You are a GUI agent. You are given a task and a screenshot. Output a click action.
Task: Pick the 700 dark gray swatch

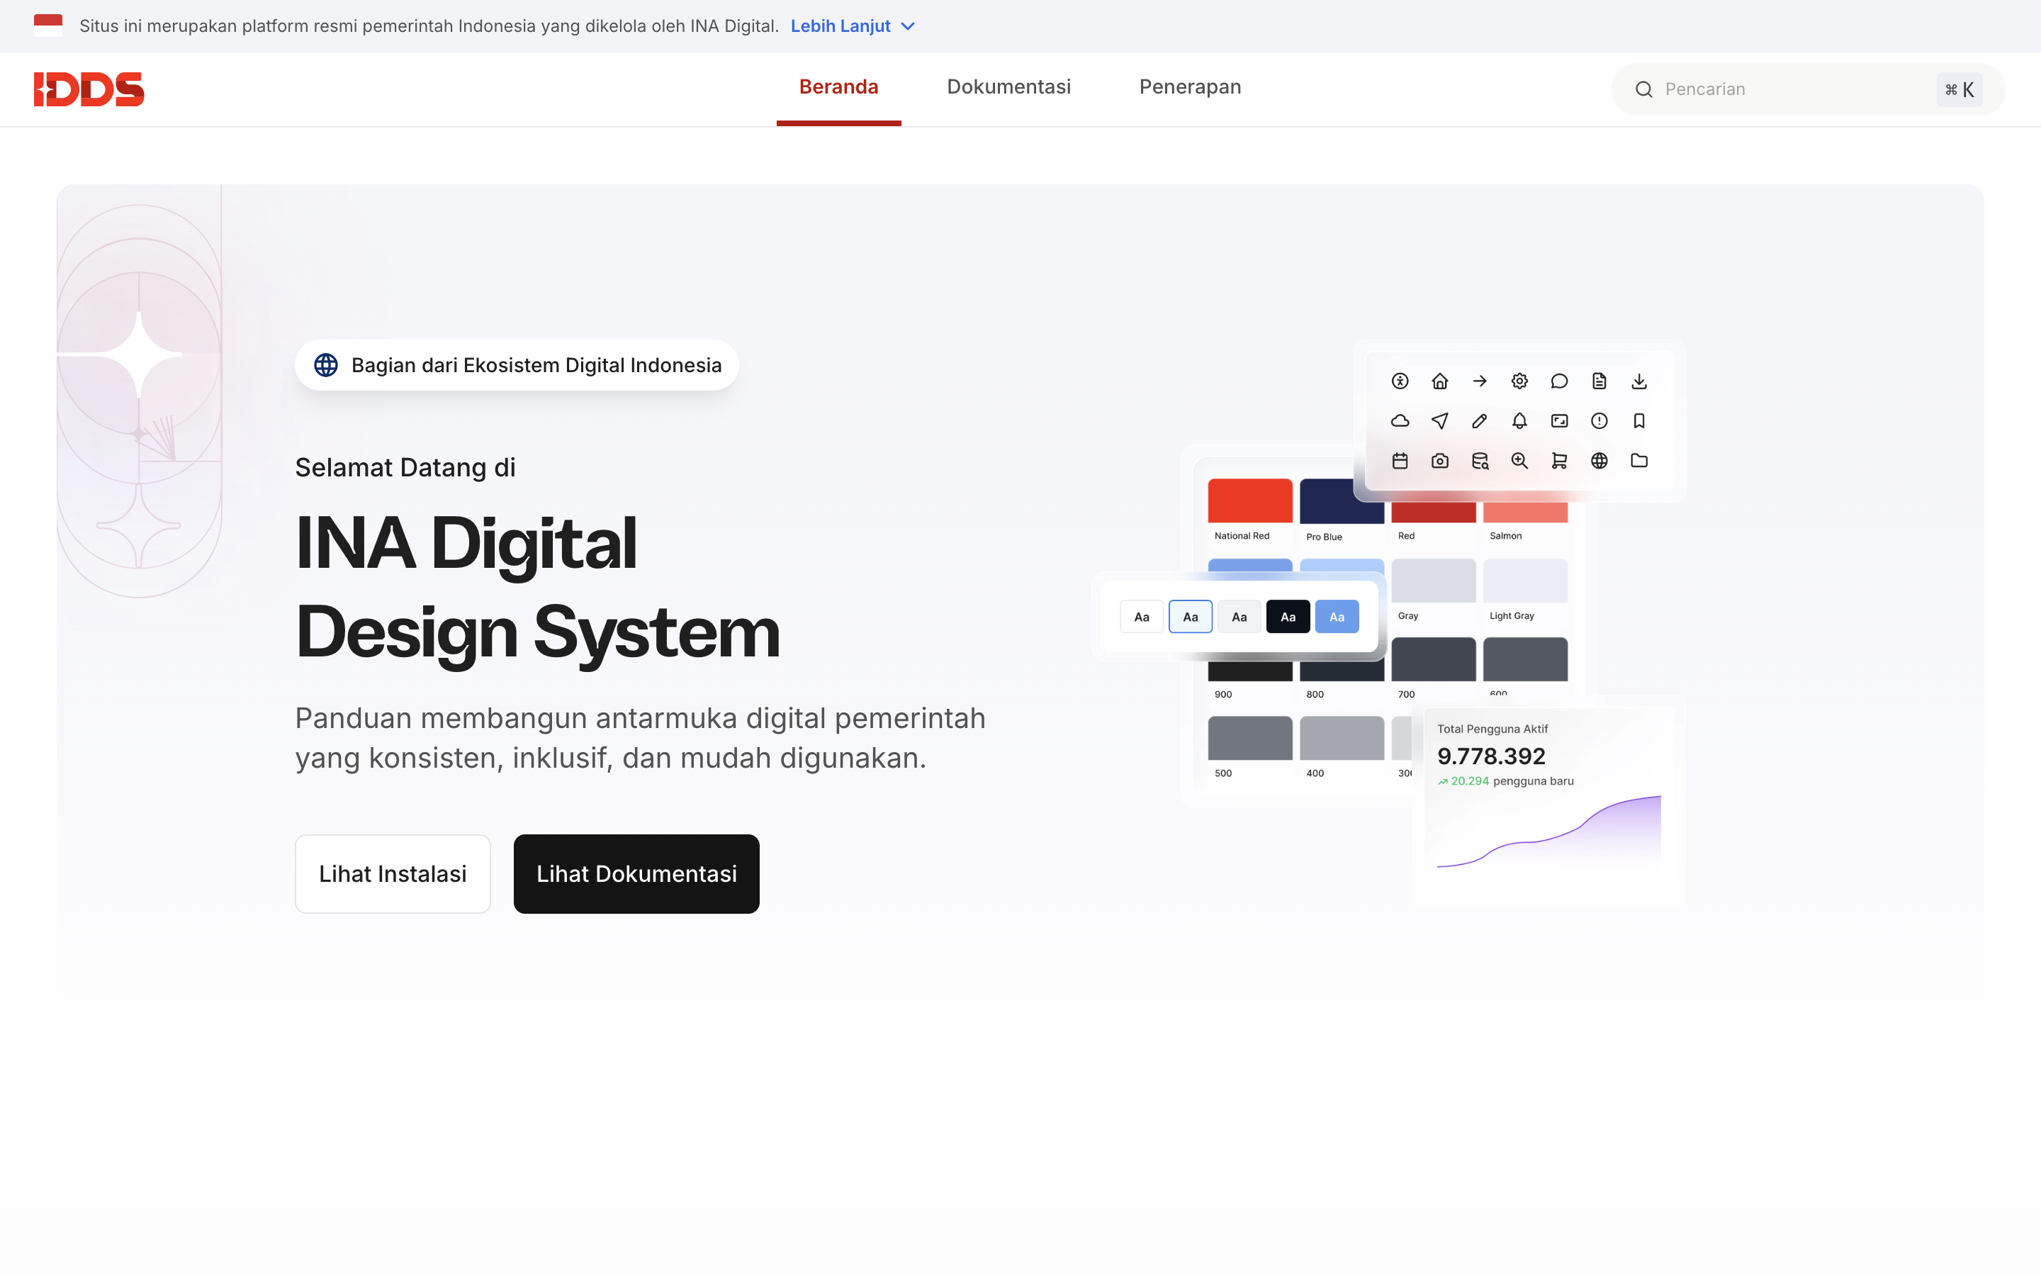click(1434, 659)
